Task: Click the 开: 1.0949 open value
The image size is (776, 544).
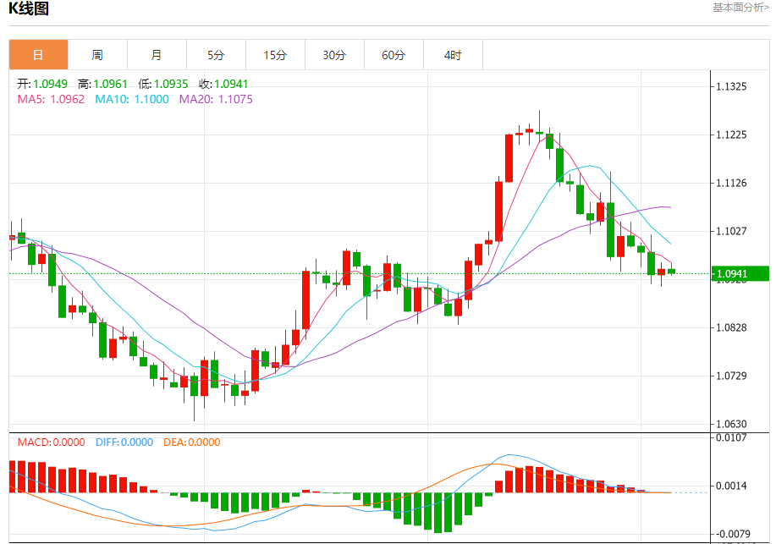Action: click(x=42, y=84)
